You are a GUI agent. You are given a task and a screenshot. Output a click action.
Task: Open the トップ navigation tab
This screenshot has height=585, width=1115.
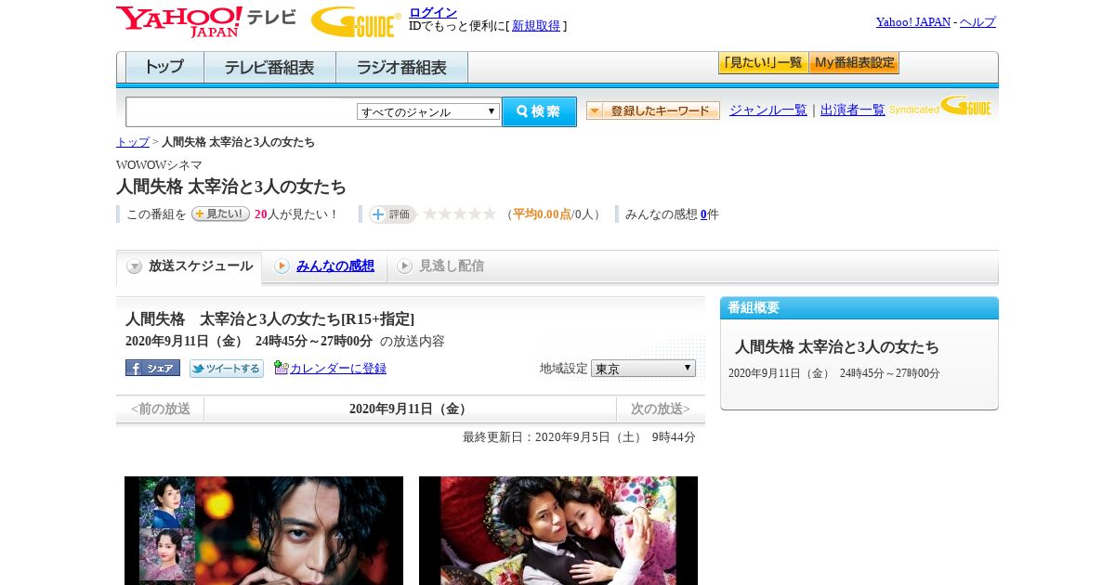coord(164,67)
